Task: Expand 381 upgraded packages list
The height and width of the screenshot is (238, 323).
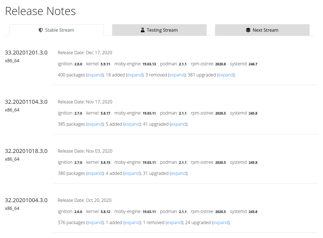Action: click(226, 75)
